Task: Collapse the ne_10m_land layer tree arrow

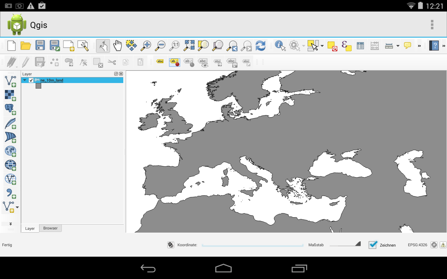Action: (24, 80)
